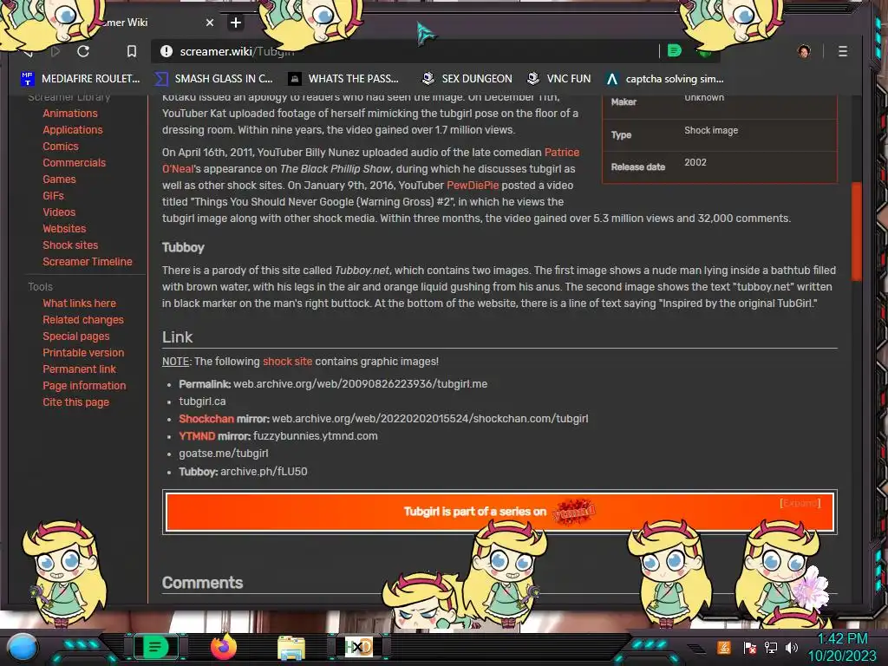Viewport: 888px width, 666px height.
Task: Click the Shock image type value
Action: click(711, 130)
